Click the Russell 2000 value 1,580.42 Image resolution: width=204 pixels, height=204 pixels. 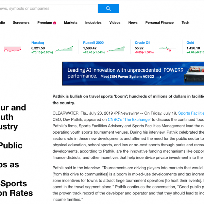click(x=90, y=48)
